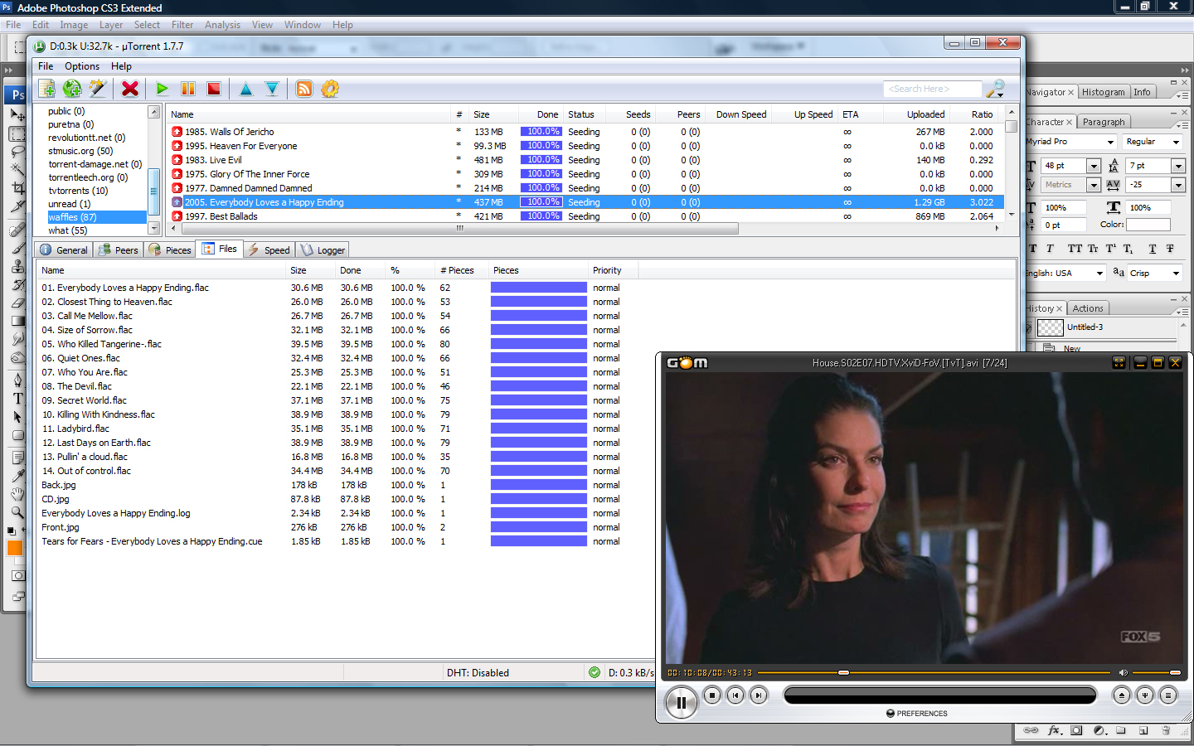
Task: Start torrent with the green play icon
Action: click(163, 89)
